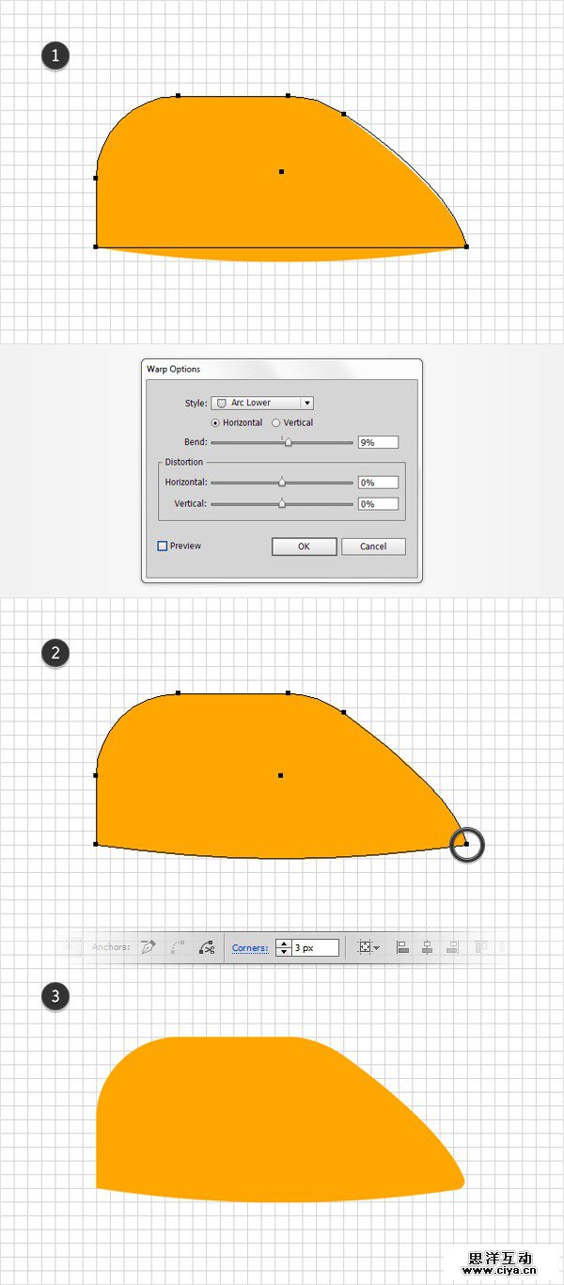The width and height of the screenshot is (564, 1285).
Task: Cancel the Warp Options dialog
Action: click(373, 547)
